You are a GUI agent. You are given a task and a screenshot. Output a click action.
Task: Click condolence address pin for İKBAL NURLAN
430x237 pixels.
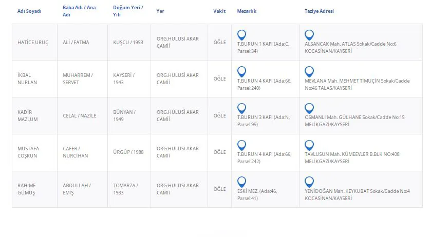[x=309, y=71]
